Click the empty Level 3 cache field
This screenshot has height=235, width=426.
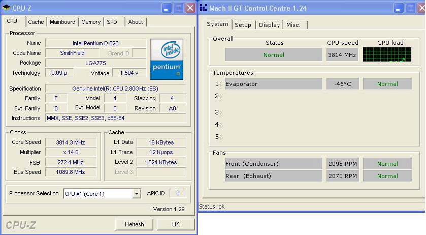click(161, 172)
